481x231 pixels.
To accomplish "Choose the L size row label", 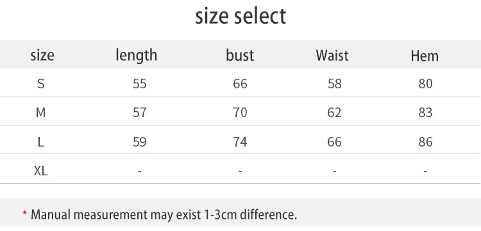I will (40, 142).
